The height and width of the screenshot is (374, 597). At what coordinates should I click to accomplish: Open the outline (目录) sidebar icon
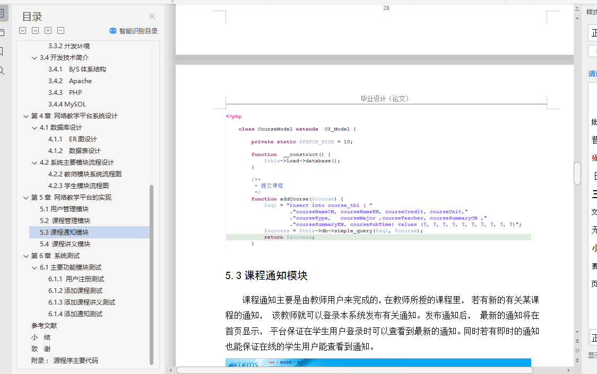coord(3,13)
